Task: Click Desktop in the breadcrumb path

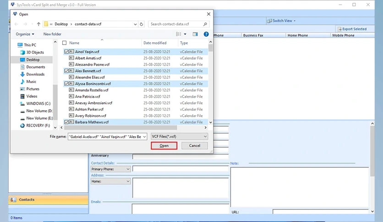Action: click(61, 24)
